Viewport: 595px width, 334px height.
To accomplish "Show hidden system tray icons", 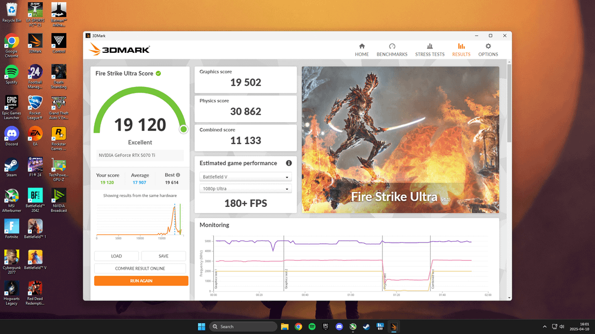I will [544, 326].
